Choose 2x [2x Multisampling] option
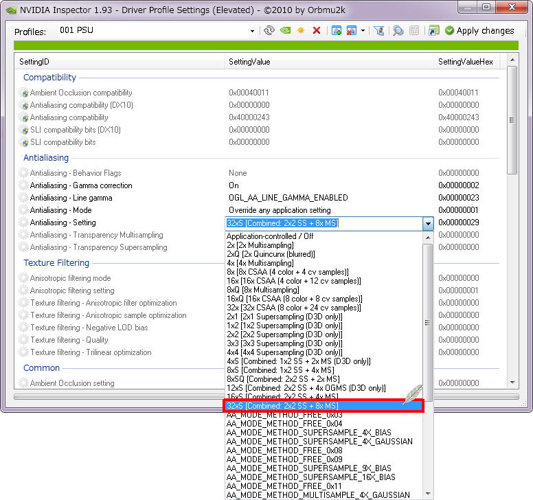This screenshot has width=533, height=500. coord(324,245)
